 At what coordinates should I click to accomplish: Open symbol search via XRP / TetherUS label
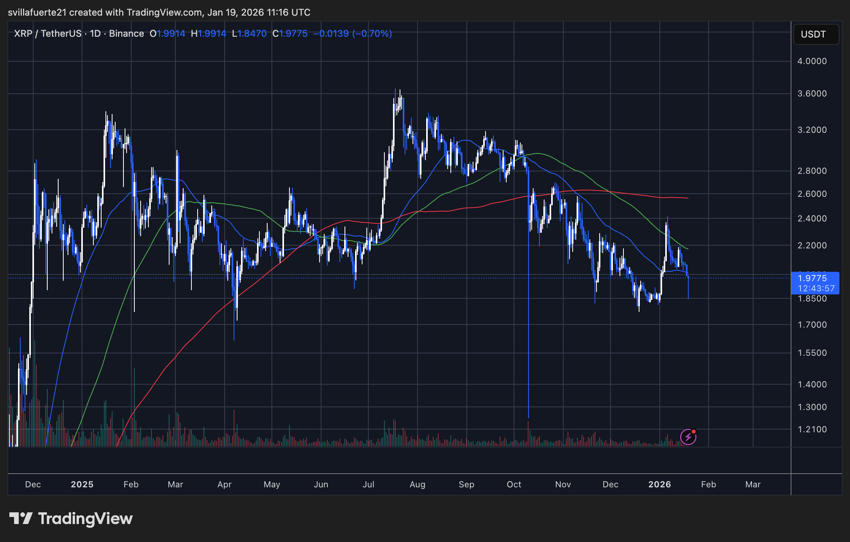click(x=49, y=34)
